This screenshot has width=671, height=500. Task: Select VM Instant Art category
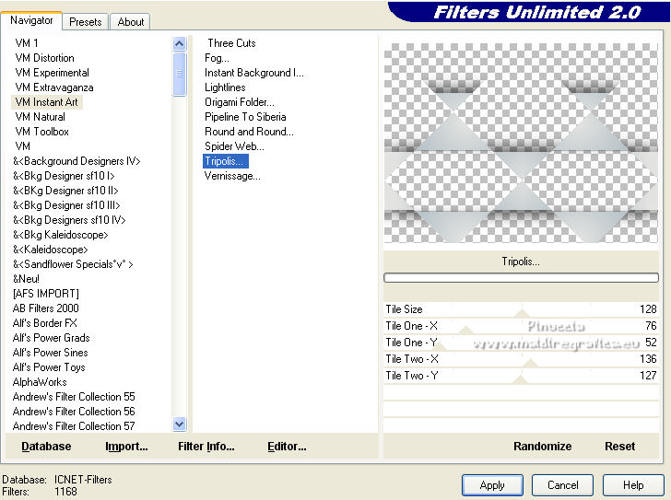tap(47, 102)
